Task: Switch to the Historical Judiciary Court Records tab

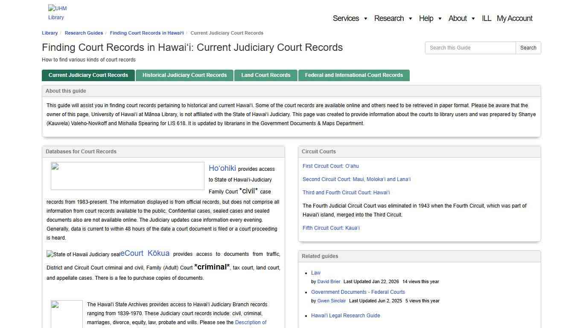Action: click(184, 75)
